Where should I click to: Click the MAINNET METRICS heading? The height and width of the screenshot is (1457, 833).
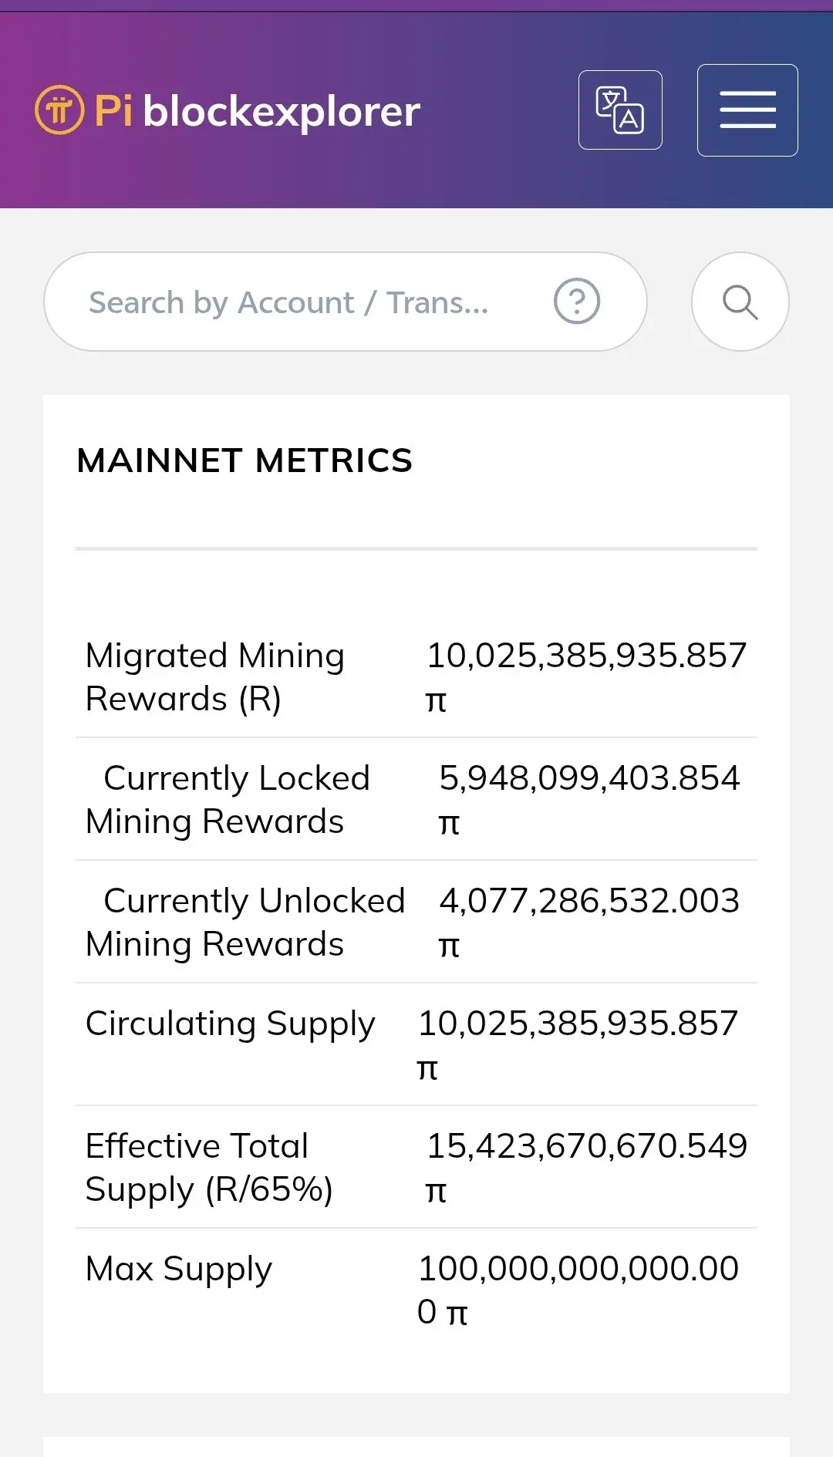[x=245, y=461]
